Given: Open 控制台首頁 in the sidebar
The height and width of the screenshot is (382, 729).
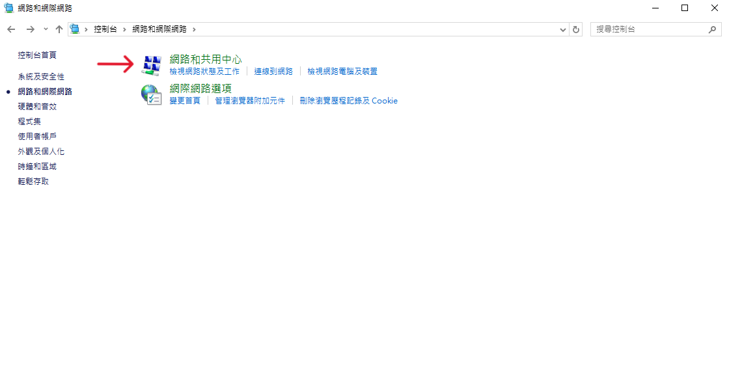Looking at the screenshot, I should pos(37,55).
